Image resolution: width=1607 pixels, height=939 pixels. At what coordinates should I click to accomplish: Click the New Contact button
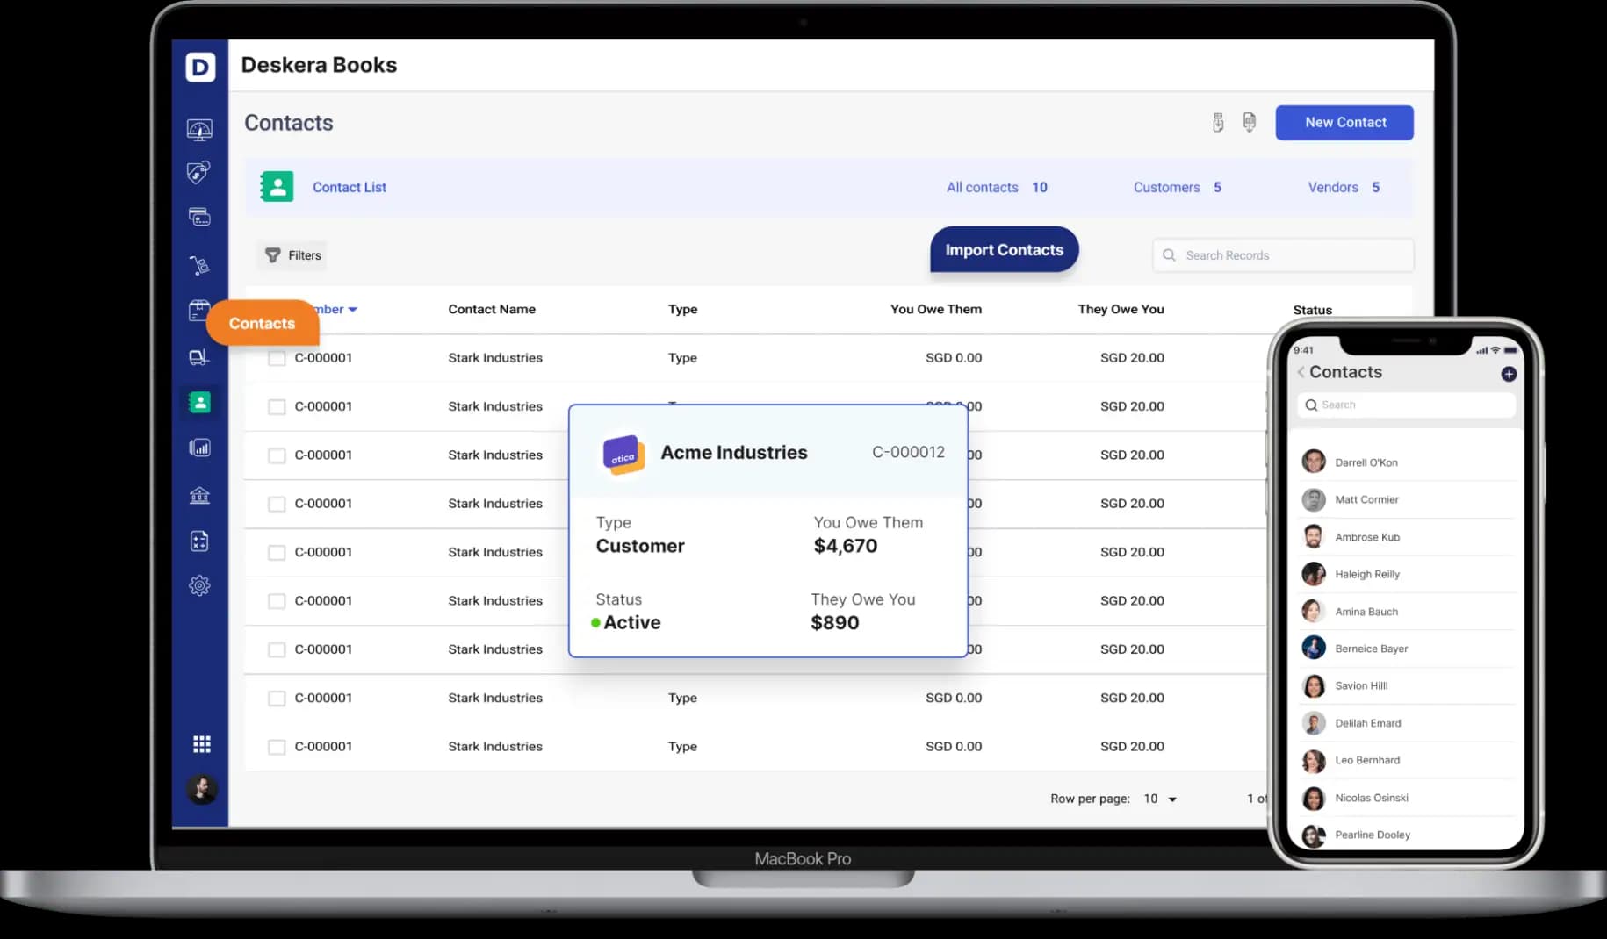(x=1344, y=123)
